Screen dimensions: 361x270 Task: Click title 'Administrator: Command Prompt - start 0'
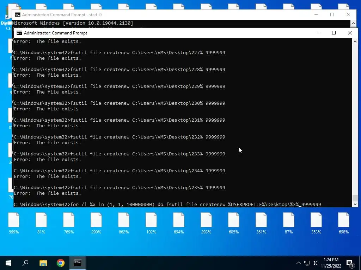tap(62, 15)
